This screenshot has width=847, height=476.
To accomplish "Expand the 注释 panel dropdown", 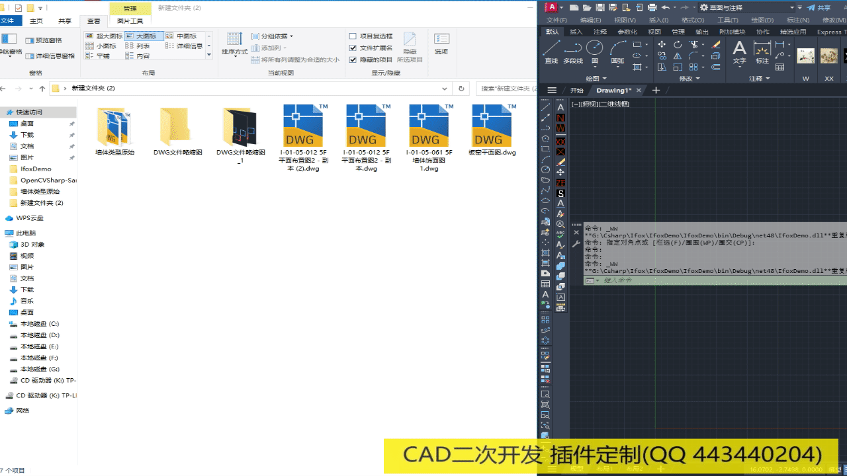I will click(x=759, y=79).
